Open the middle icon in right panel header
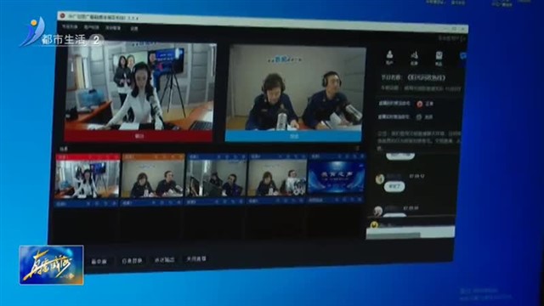This screenshot has height=306, width=544. (414, 58)
